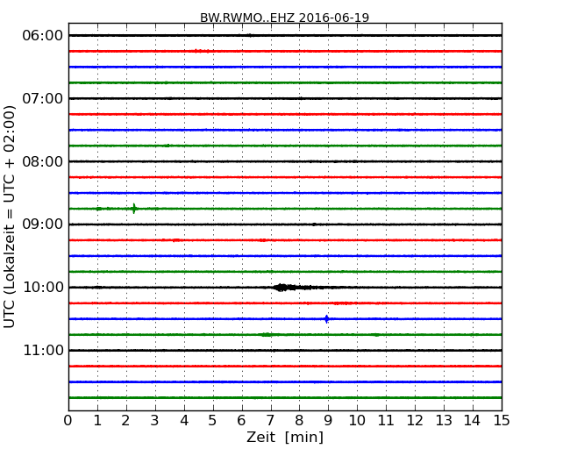The width and height of the screenshot is (570, 456).
Task: Click the x-axis tick label 7
Action: point(270,420)
